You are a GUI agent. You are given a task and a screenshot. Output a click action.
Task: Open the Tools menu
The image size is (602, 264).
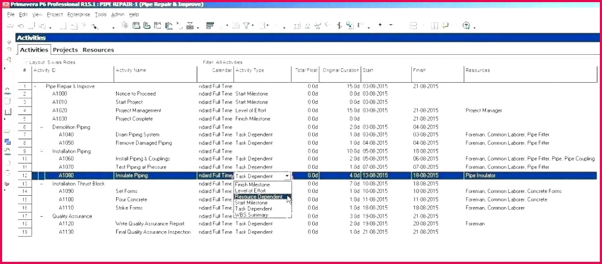101,15
